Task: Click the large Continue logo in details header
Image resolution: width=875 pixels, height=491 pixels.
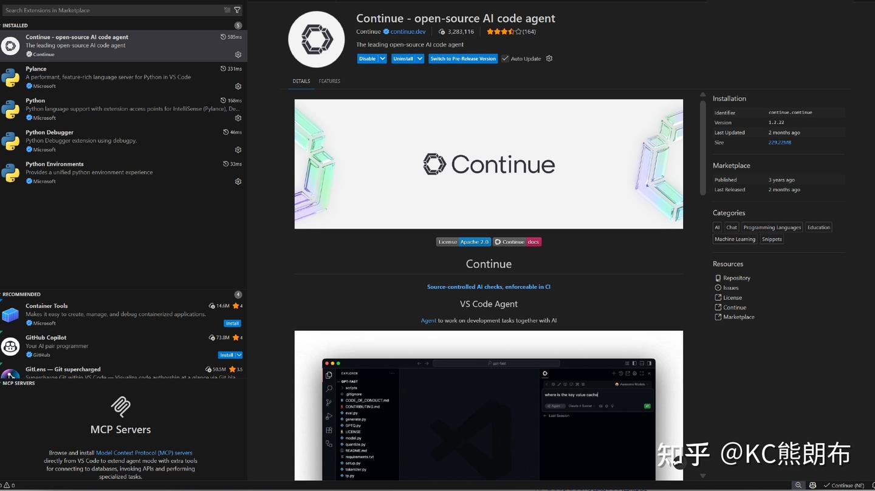Action: click(316, 39)
